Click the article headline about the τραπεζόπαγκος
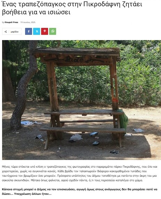Image resolution: width=161 pixels, height=199 pixels. pyautogui.click(x=72, y=8)
